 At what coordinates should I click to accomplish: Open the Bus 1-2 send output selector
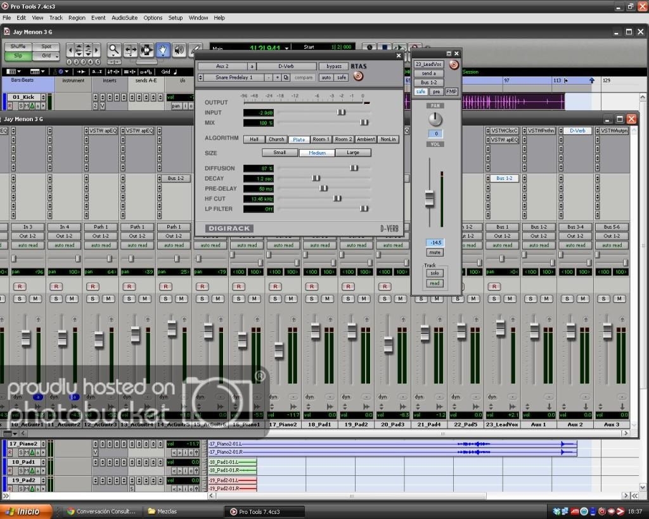(x=429, y=82)
